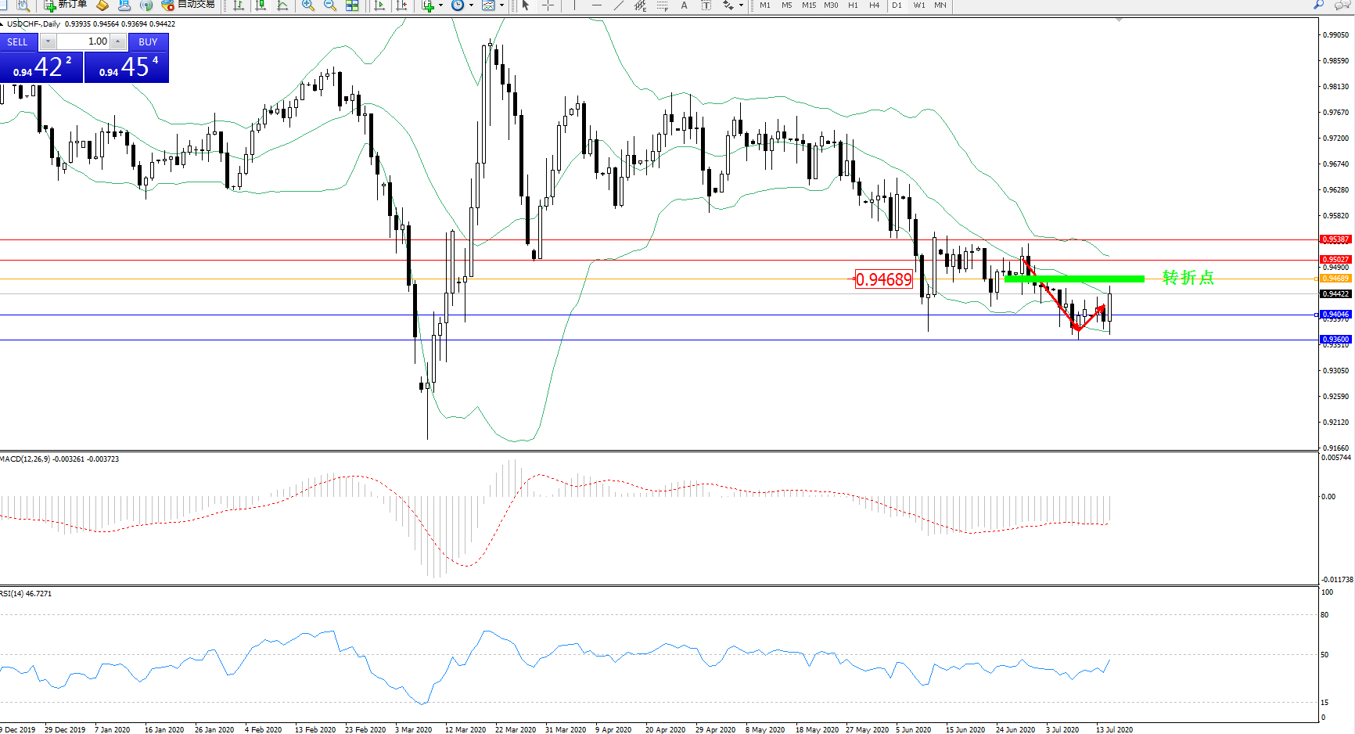Pick the text label 'A' tool
The height and width of the screenshot is (734, 1355).
(x=684, y=5)
